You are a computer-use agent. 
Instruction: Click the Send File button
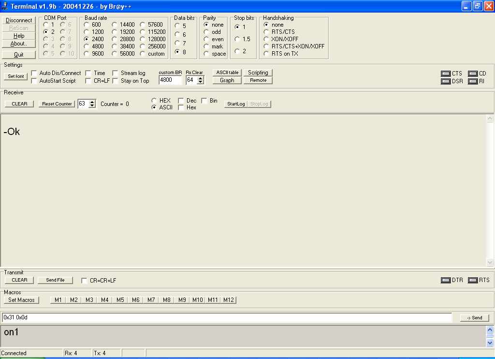[55, 280]
